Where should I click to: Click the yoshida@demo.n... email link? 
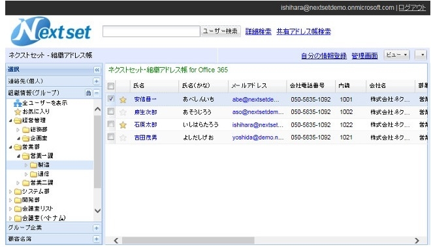[x=258, y=138]
